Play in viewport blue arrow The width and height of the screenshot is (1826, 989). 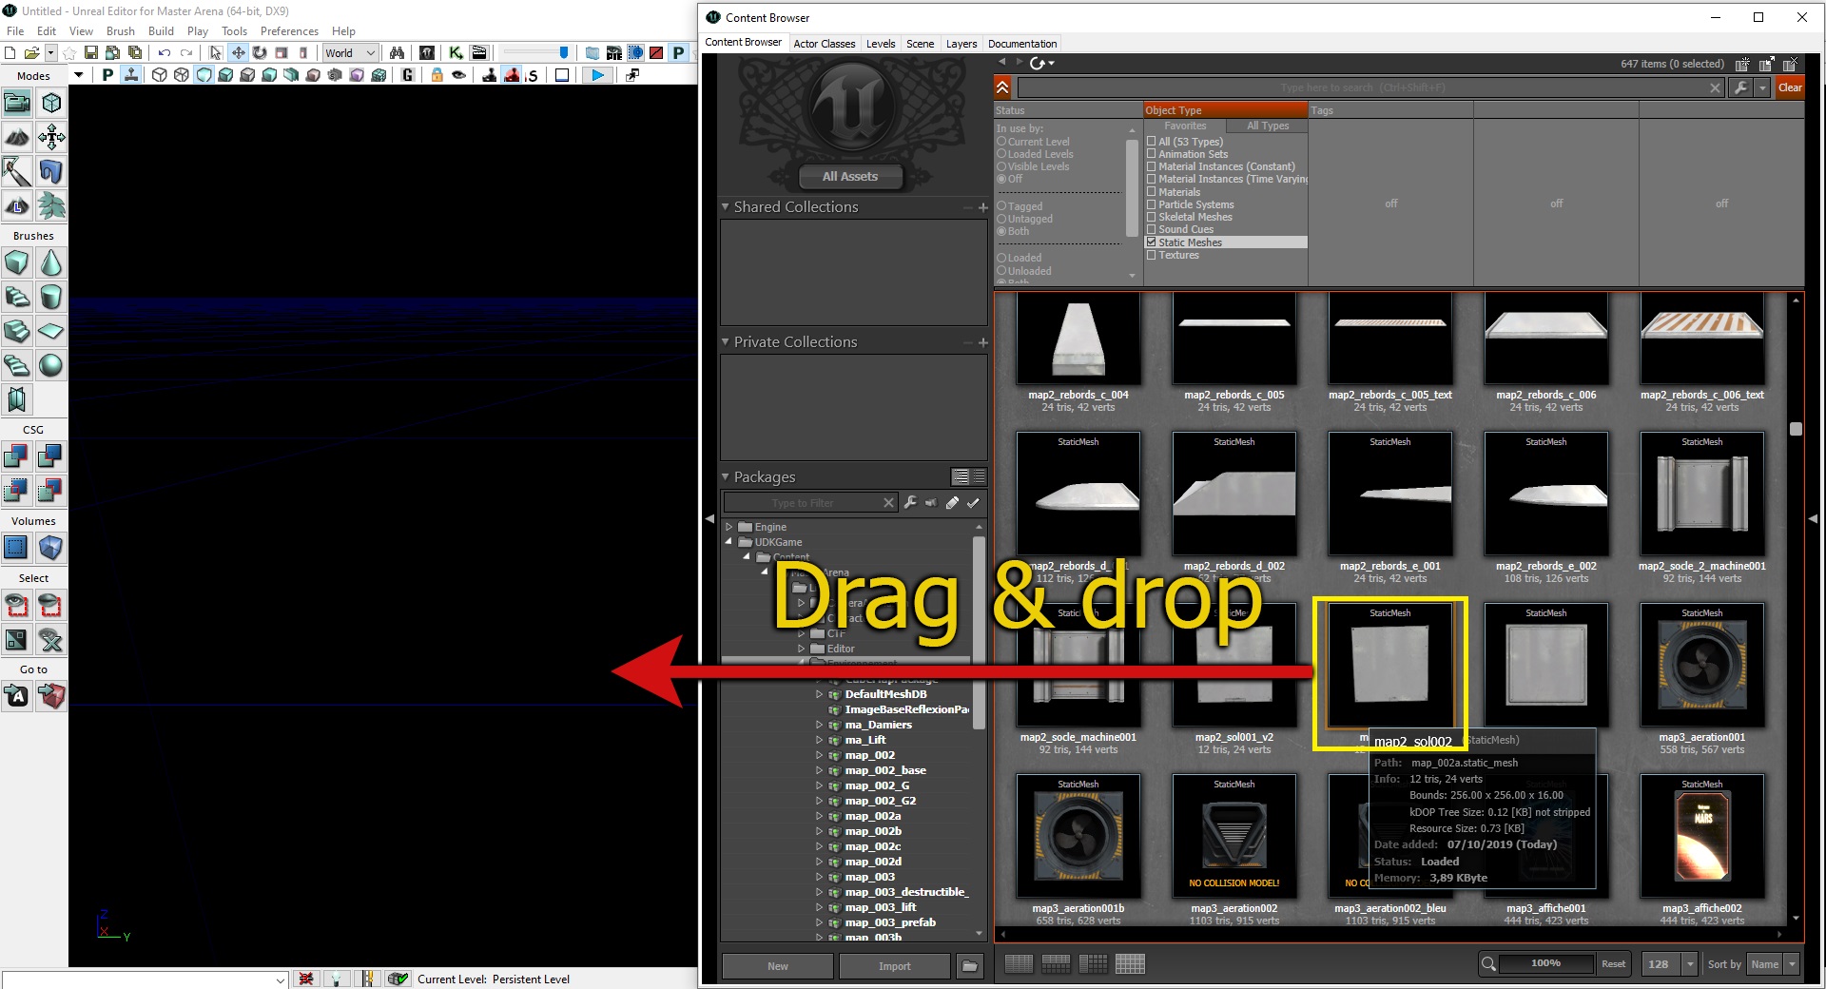[x=597, y=75]
